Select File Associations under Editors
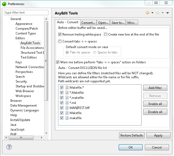 pos(32,48)
